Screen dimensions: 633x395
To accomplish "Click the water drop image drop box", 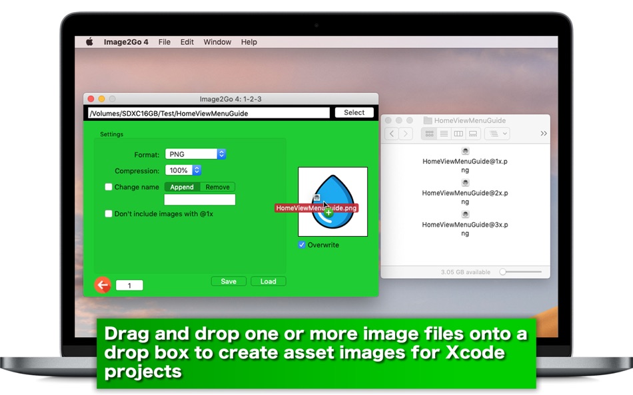I will [x=332, y=201].
